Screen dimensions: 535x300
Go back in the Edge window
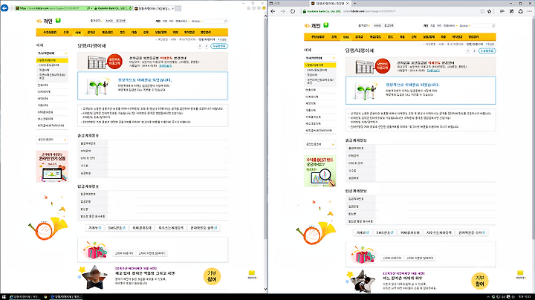pyautogui.click(x=273, y=11)
